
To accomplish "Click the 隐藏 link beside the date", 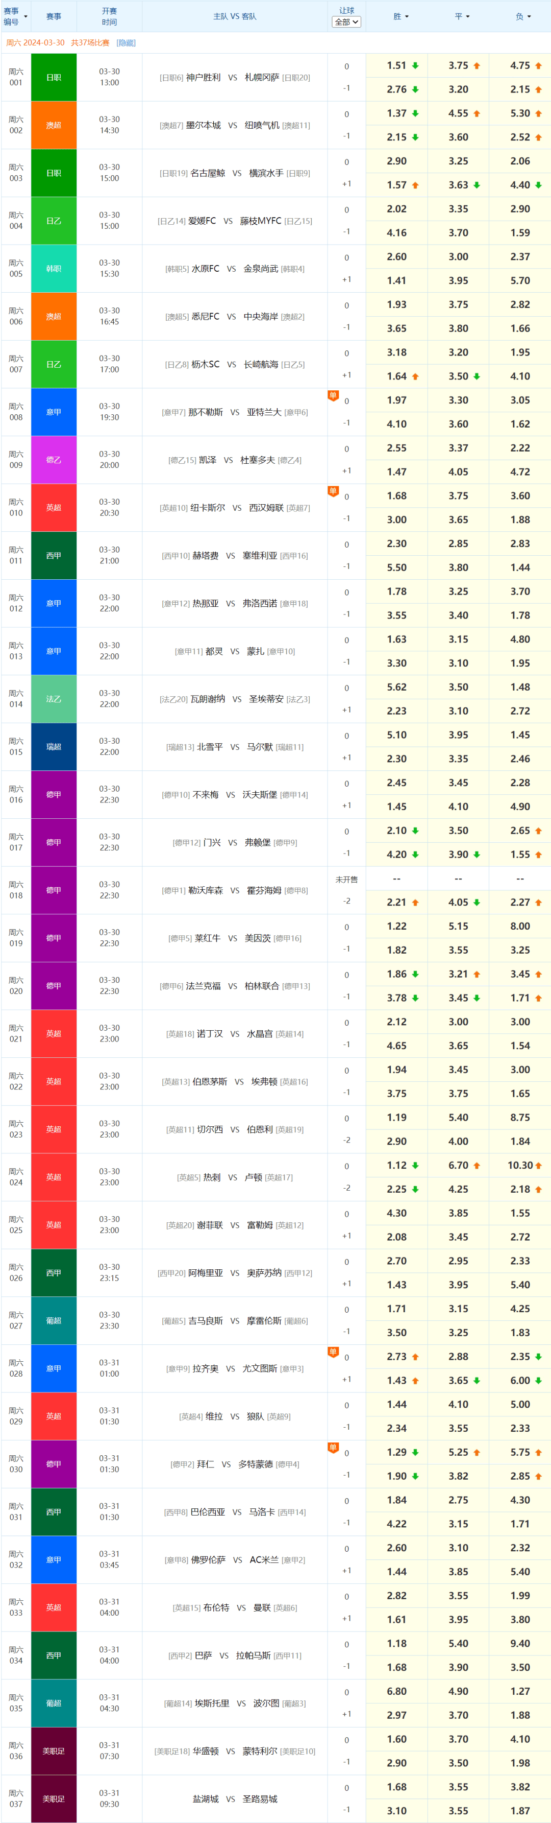I will point(127,43).
